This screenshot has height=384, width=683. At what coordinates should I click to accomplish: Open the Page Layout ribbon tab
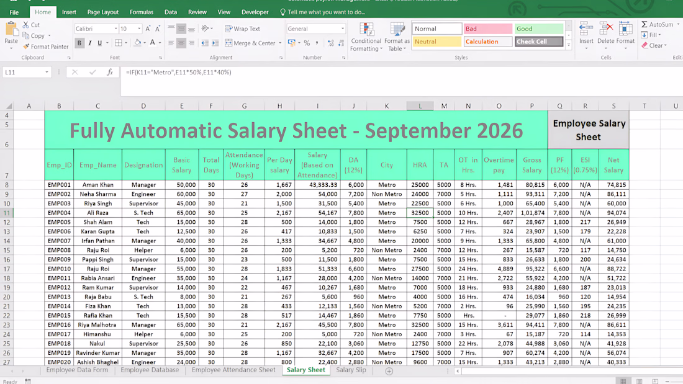pos(103,12)
